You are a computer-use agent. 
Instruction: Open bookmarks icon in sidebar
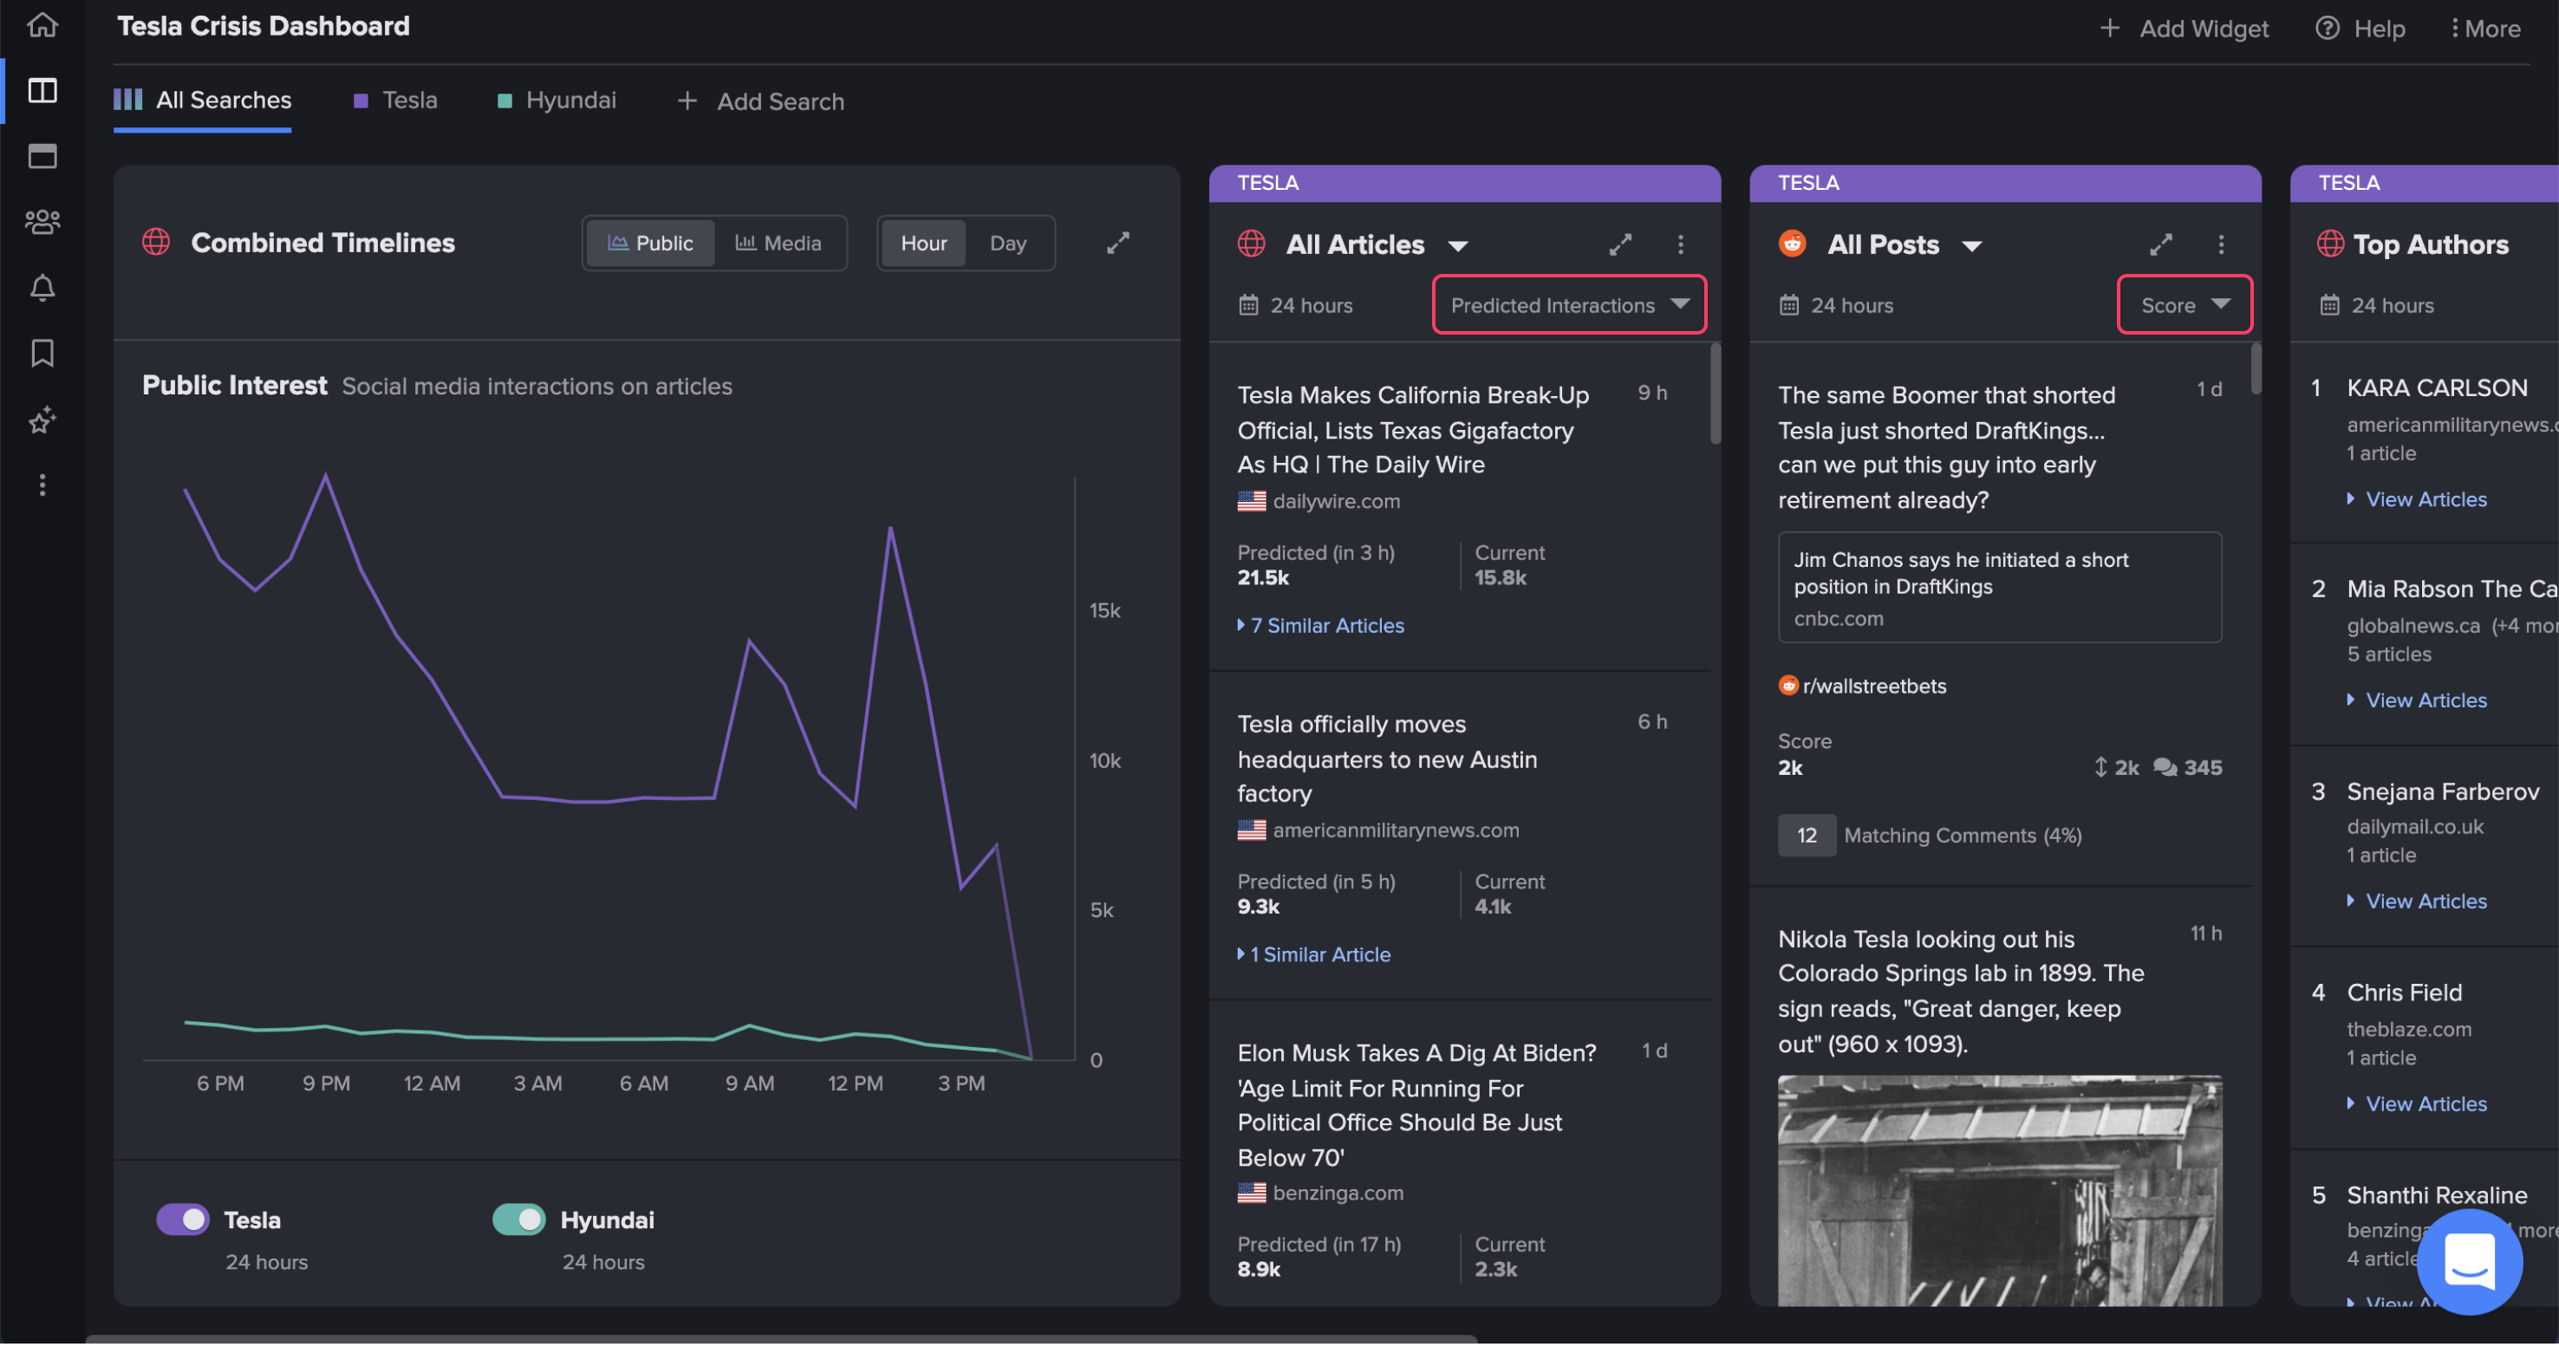click(42, 354)
